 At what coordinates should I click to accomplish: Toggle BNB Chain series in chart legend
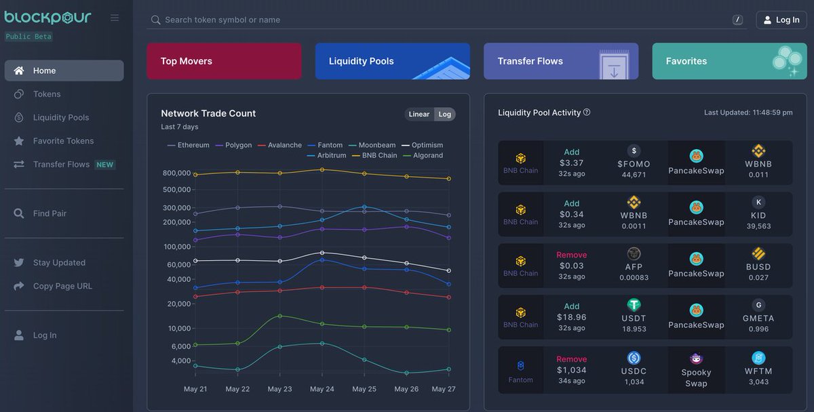click(x=374, y=155)
